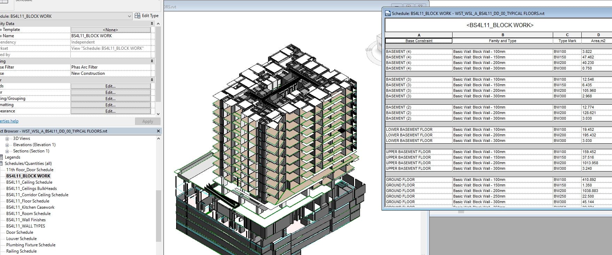Select BS4L11_Ceiling Schedule
This screenshot has width=612, height=255.
pyautogui.click(x=29, y=182)
